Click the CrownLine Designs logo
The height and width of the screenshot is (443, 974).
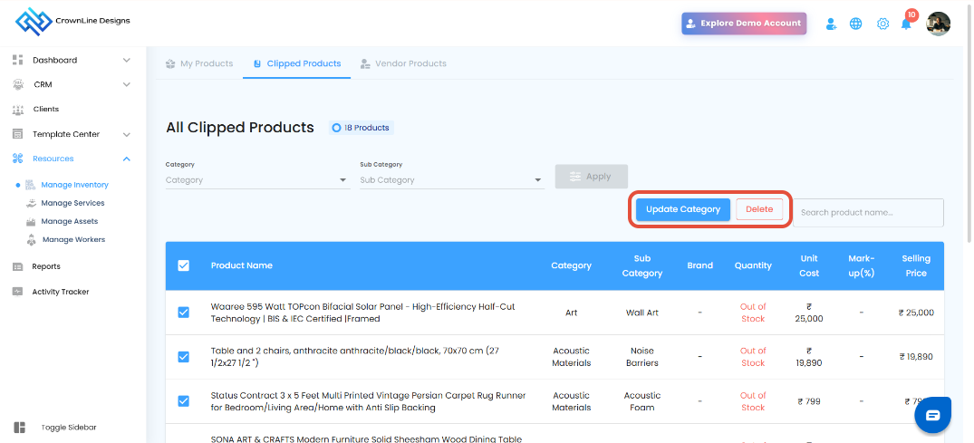[x=73, y=22]
